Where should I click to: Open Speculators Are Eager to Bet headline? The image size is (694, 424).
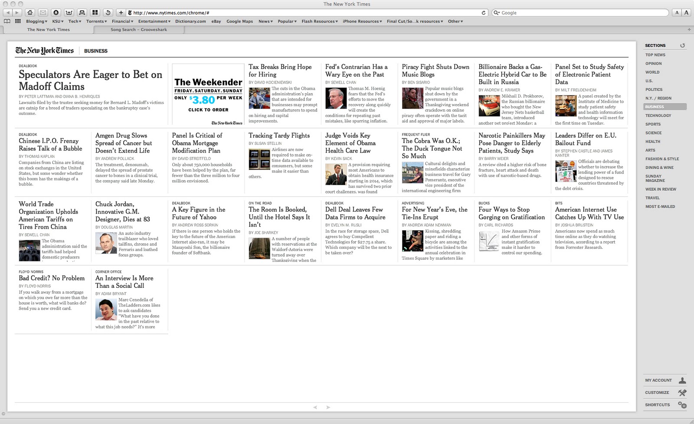tap(90, 80)
